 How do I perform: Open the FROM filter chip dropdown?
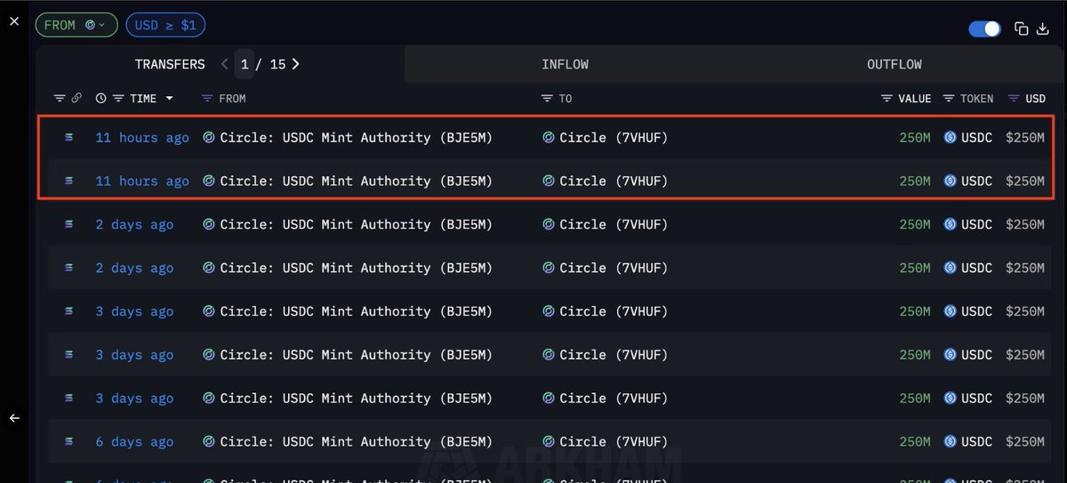[76, 25]
